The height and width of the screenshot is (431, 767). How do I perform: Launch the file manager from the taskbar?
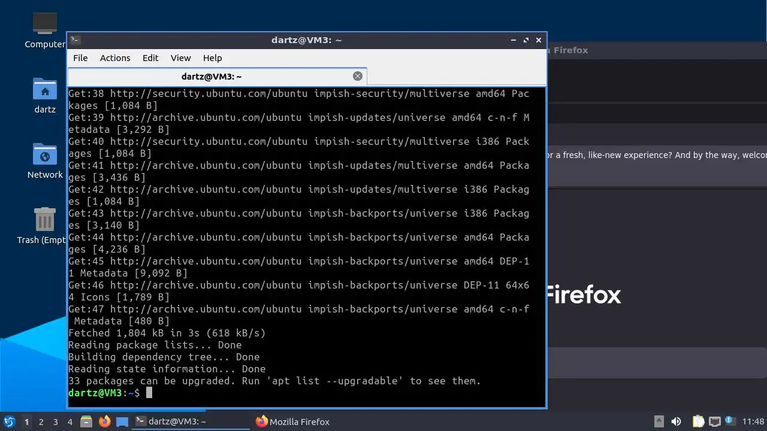pyautogui.click(x=86, y=422)
